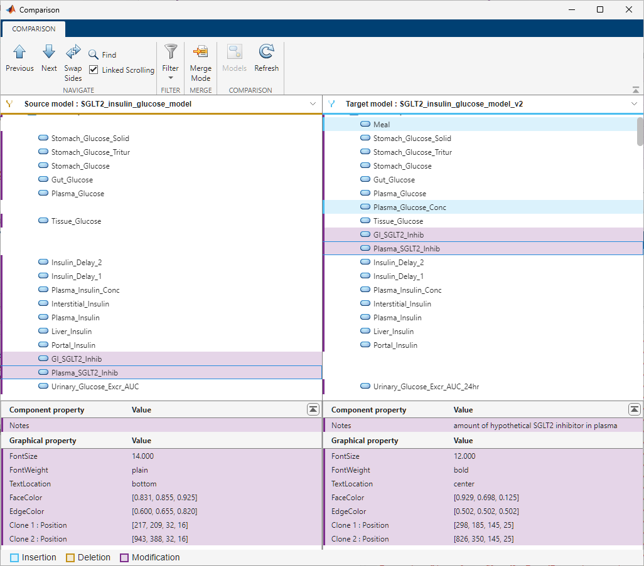
Task: Jump to Next difference arrow
Action: click(49, 58)
